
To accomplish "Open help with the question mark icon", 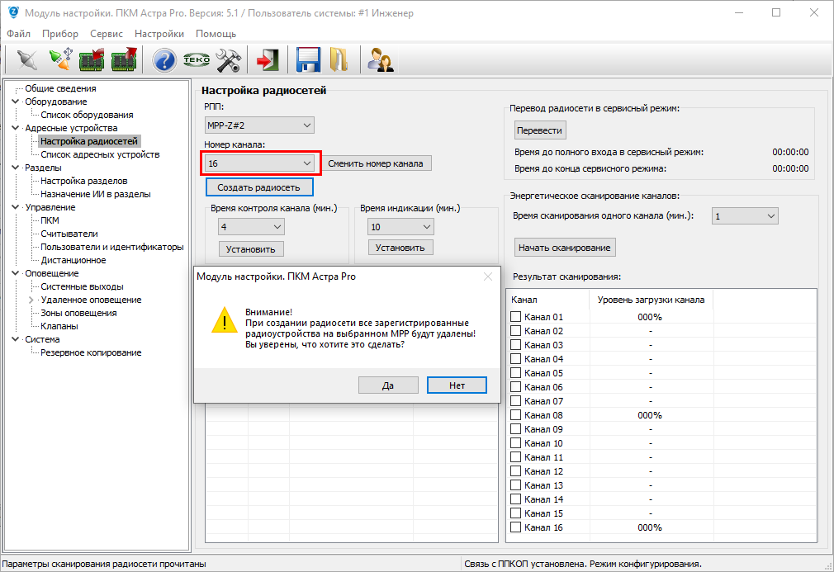I will [x=164, y=59].
